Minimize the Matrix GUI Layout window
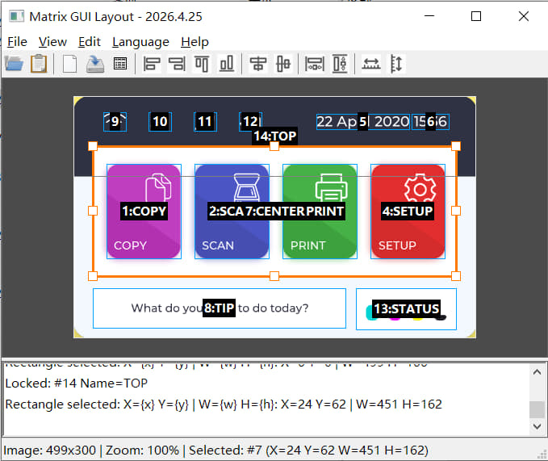Viewport: 548px width, 461px height. pyautogui.click(x=429, y=16)
